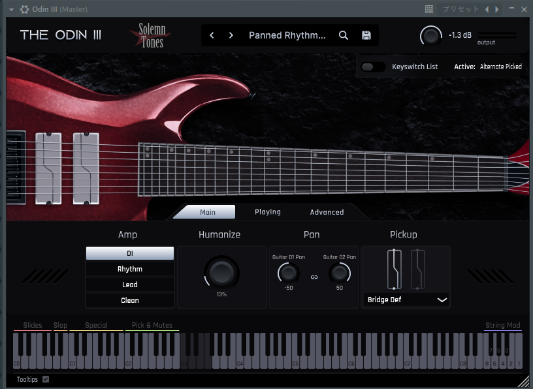The height and width of the screenshot is (389, 533).
Task: Click the Slap keyswitch label
Action: (x=61, y=325)
